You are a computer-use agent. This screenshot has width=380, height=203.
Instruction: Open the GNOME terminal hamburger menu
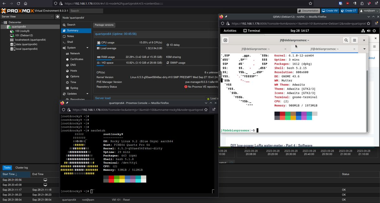click(355, 40)
